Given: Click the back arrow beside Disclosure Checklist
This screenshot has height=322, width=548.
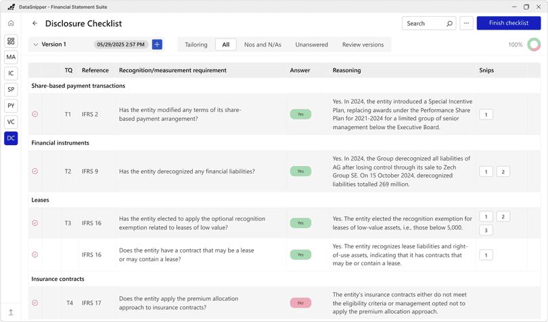Looking at the screenshot, I should tap(35, 24).
